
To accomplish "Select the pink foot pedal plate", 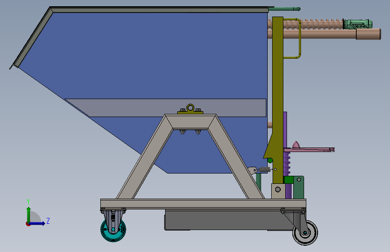I will (x=309, y=150).
